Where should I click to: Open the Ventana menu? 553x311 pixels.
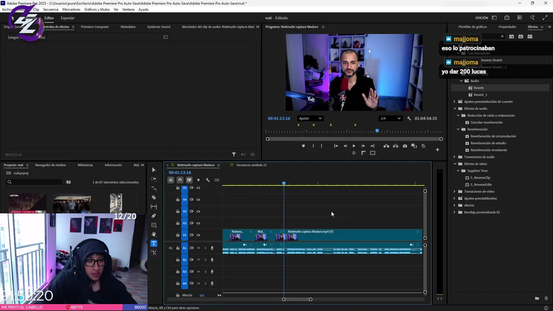[x=128, y=10]
